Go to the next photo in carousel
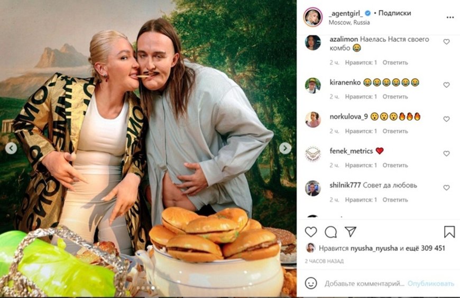 click(x=285, y=148)
